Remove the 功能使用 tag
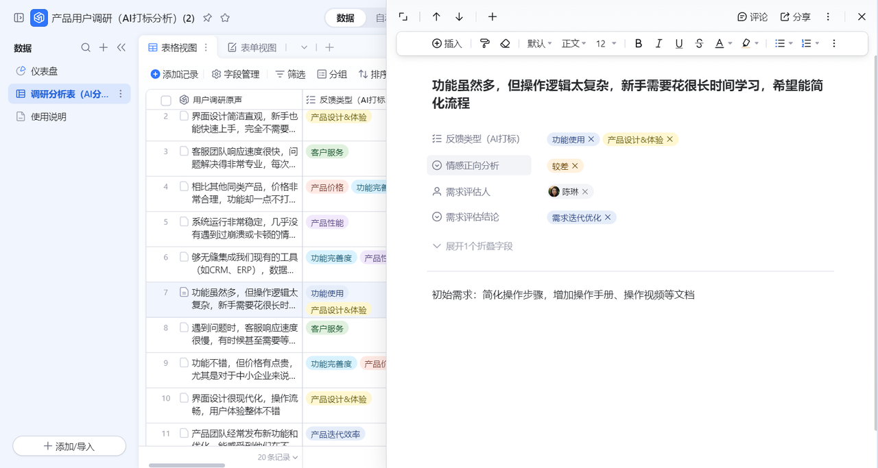The height and width of the screenshot is (468, 878). pos(591,139)
